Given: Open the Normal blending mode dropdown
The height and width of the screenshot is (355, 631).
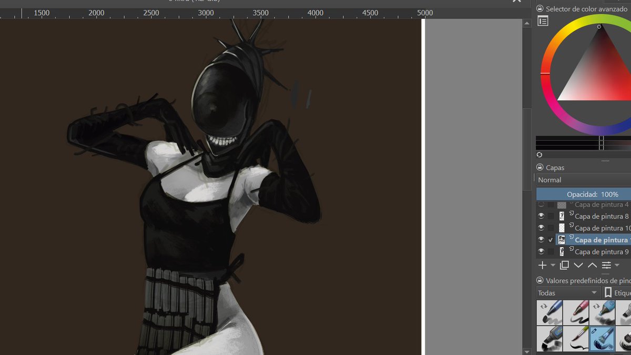Looking at the screenshot, I should pyautogui.click(x=578, y=179).
